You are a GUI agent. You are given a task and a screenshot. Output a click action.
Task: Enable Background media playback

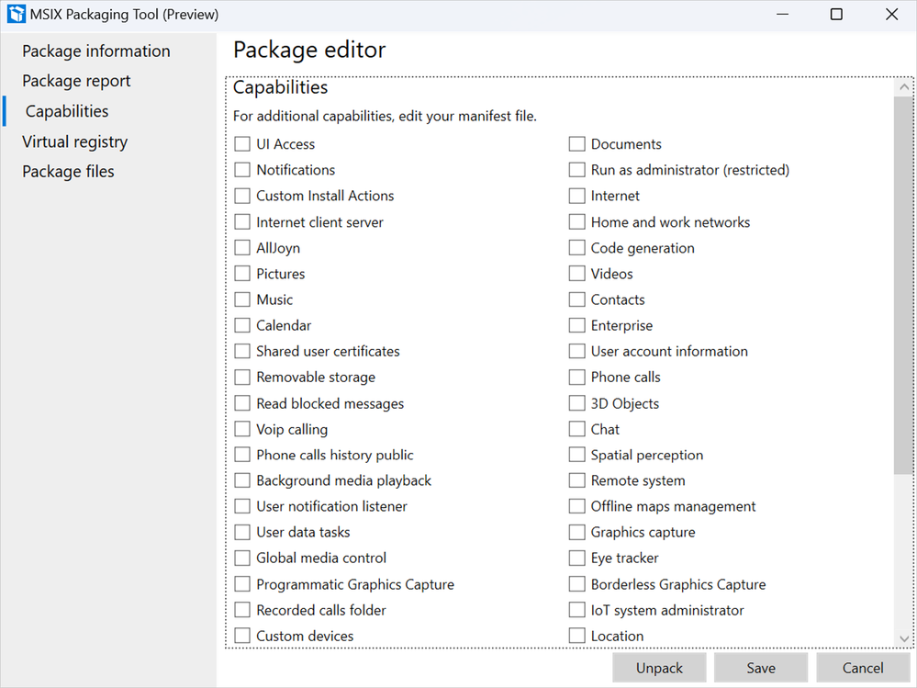pos(242,480)
